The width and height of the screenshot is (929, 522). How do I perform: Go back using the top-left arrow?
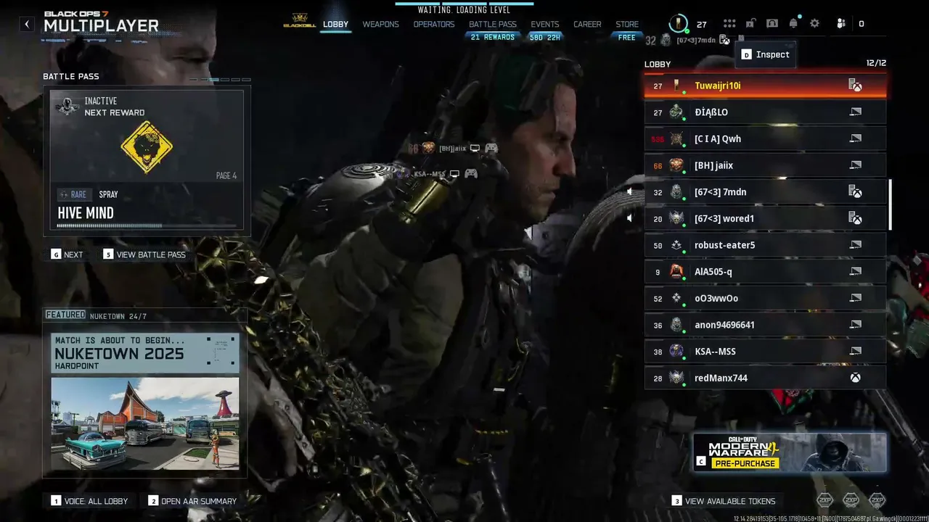27,25
